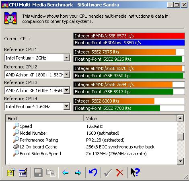Open the What's This help cursor icon
The image size is (189, 181).
(x=135, y=172)
